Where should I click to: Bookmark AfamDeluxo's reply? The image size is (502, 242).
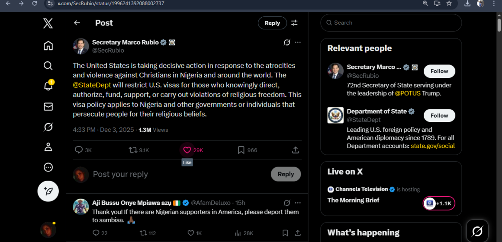click(x=285, y=233)
